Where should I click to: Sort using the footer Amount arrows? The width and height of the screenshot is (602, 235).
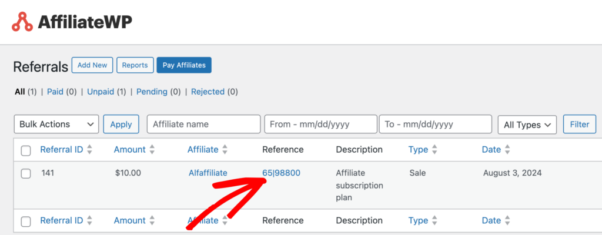(x=152, y=221)
